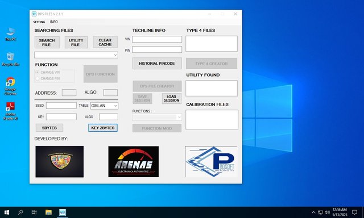Click the DPS FUNCTION button
The image size is (364, 218).
pos(101,74)
